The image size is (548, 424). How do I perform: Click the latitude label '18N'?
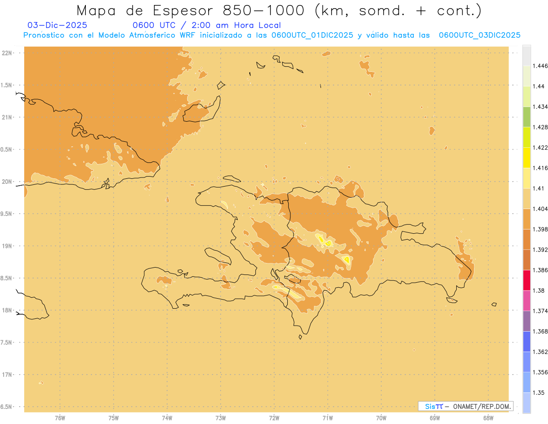(7, 310)
